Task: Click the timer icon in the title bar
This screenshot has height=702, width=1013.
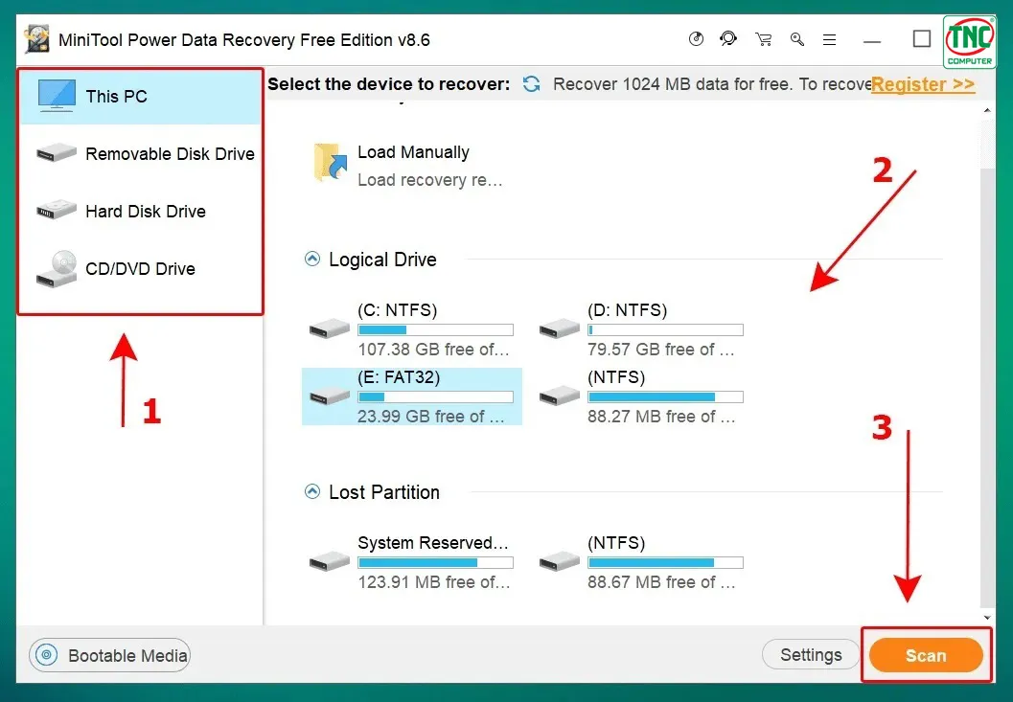Action: coord(696,39)
